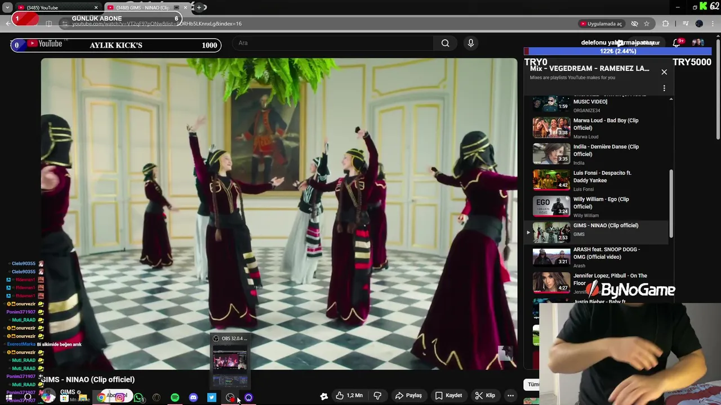Open Mix playlist three-dot options menu
The width and height of the screenshot is (721, 405).
pos(664,88)
